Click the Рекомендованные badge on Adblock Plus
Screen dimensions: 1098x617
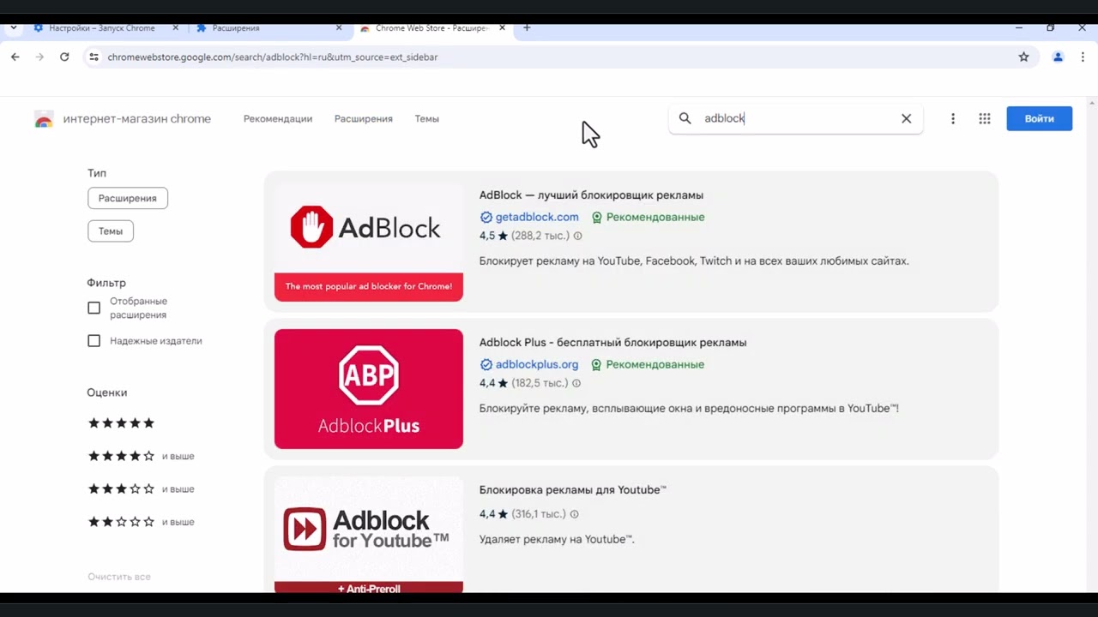coord(648,364)
